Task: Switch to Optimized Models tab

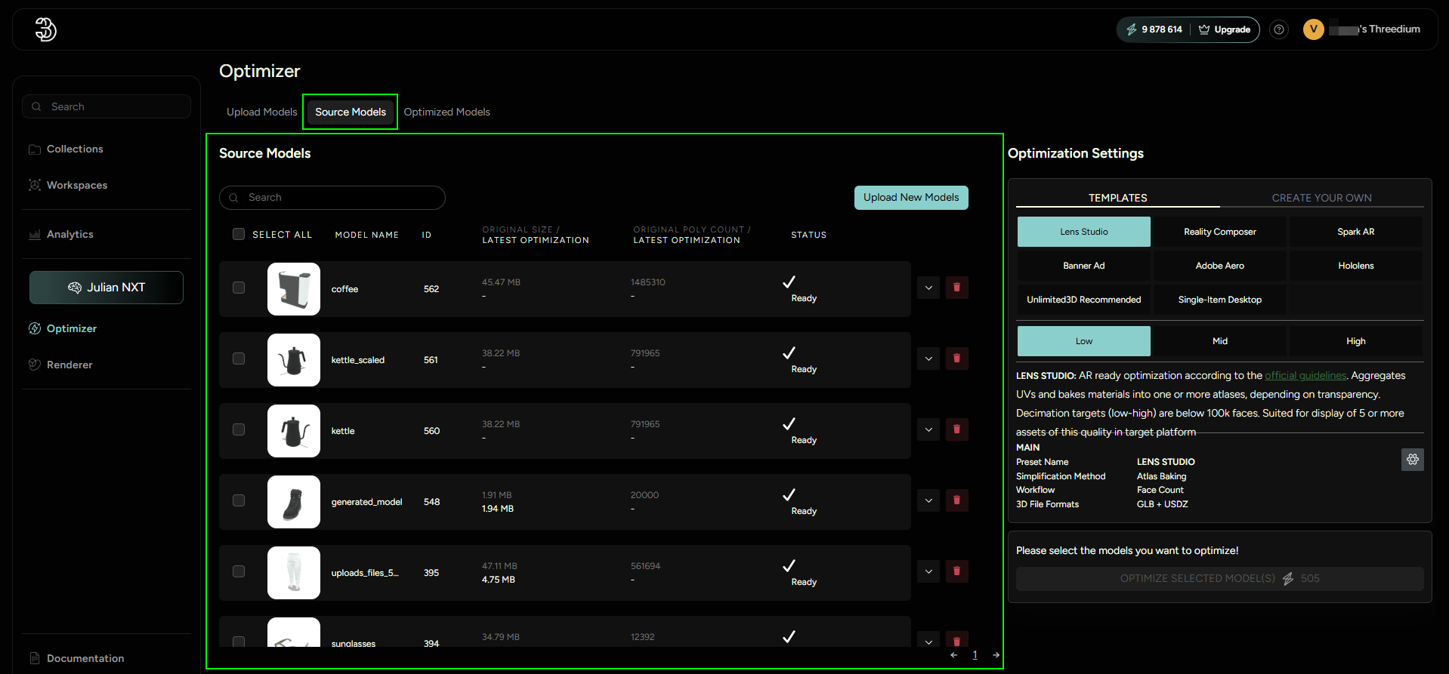Action: click(446, 112)
